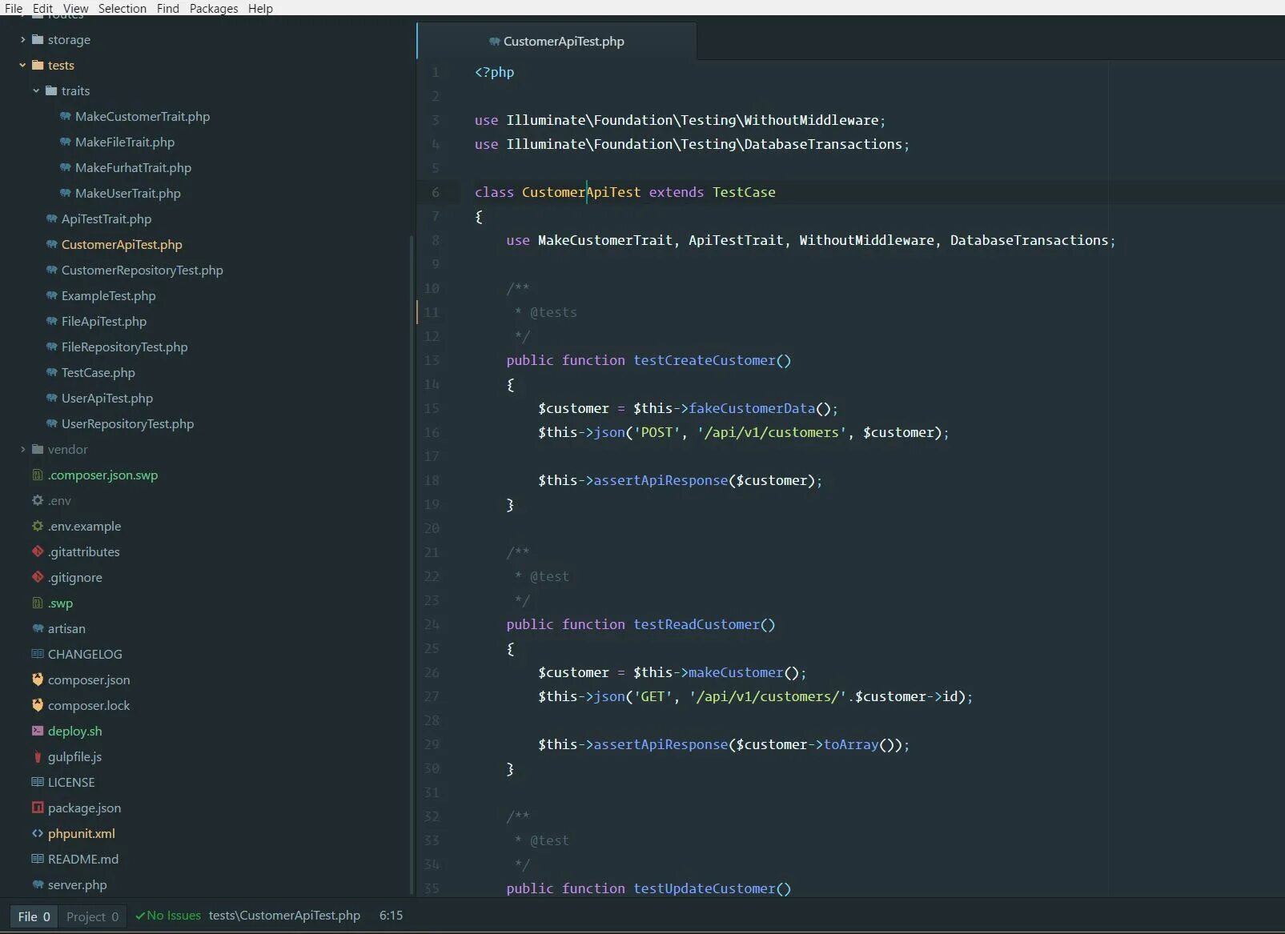Click PHP icon beside CustomerRepositoryTest.php

tap(52, 270)
